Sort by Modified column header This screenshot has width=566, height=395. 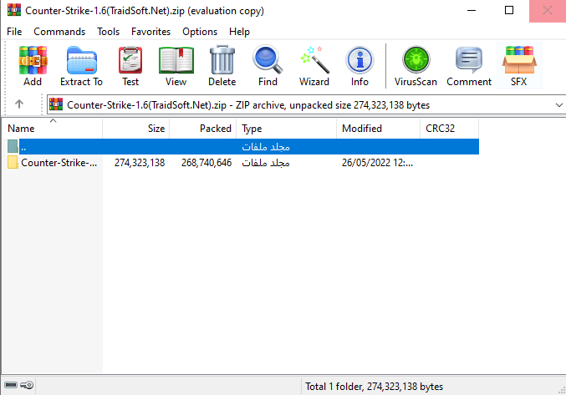(x=378, y=129)
